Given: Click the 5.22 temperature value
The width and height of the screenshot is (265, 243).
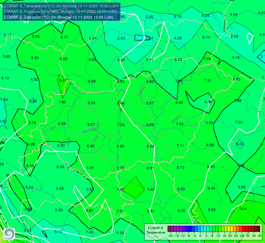Looking at the screenshot, I should [x=240, y=144].
